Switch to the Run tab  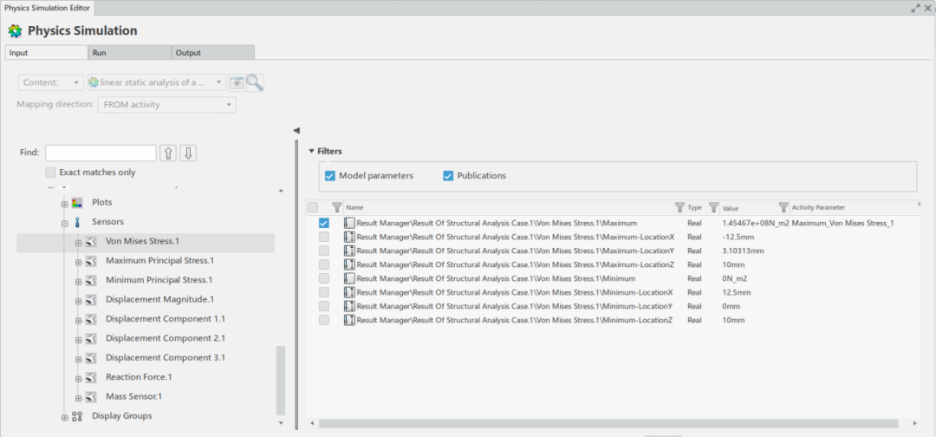pos(130,53)
